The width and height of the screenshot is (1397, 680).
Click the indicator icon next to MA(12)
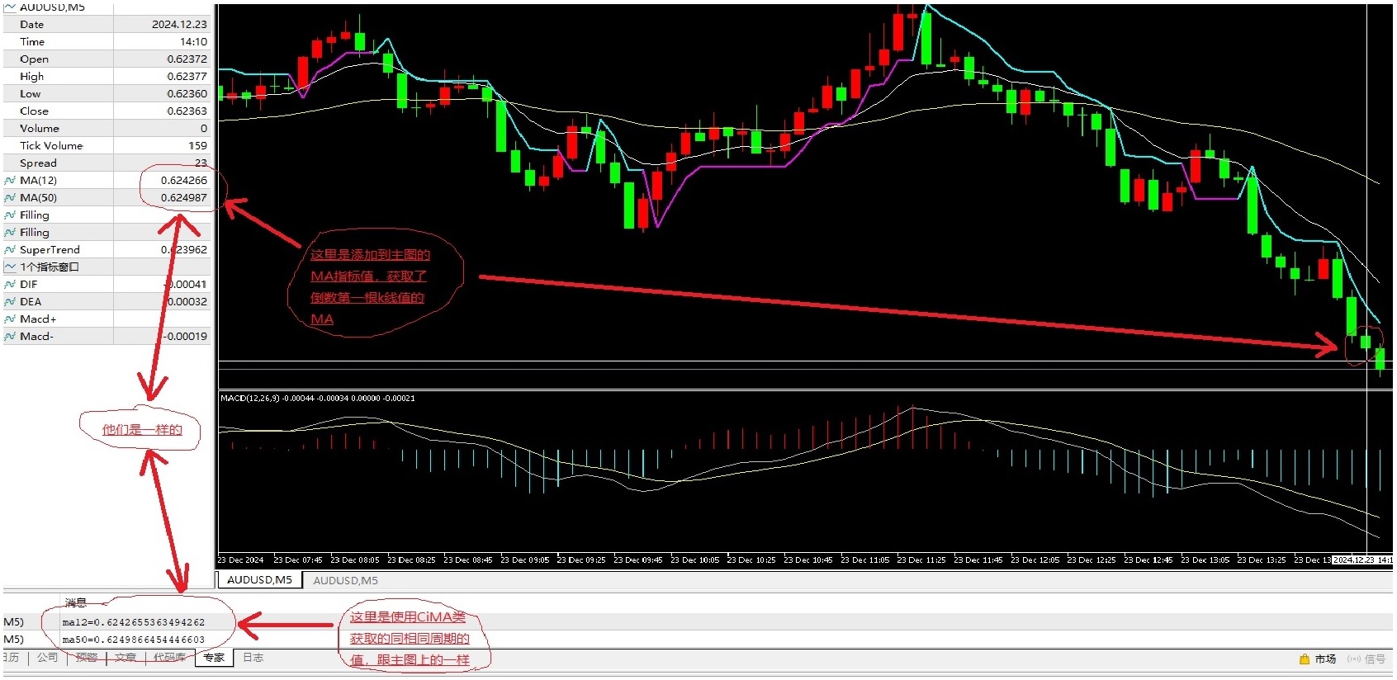[10, 181]
